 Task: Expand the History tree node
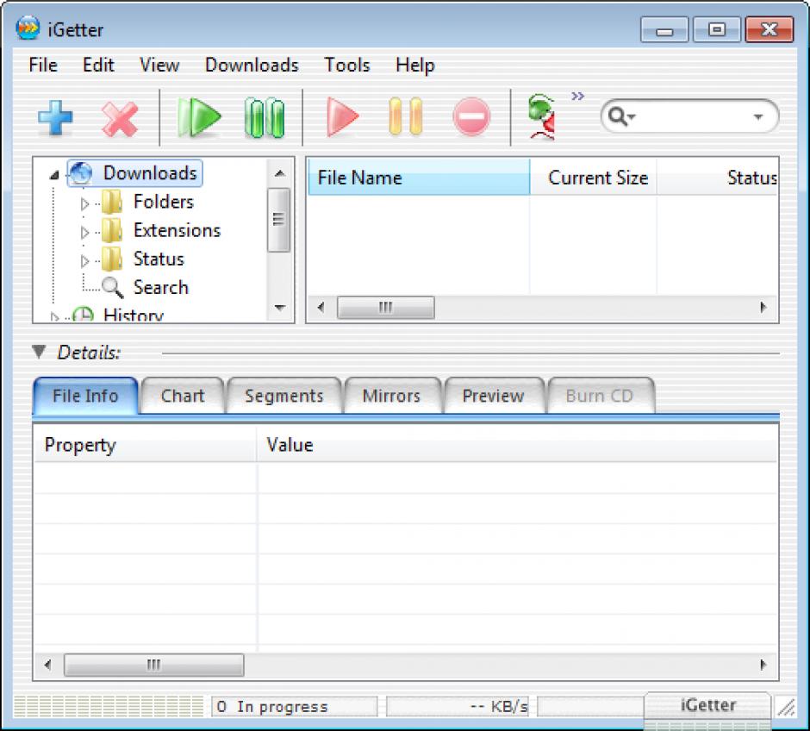(x=54, y=316)
